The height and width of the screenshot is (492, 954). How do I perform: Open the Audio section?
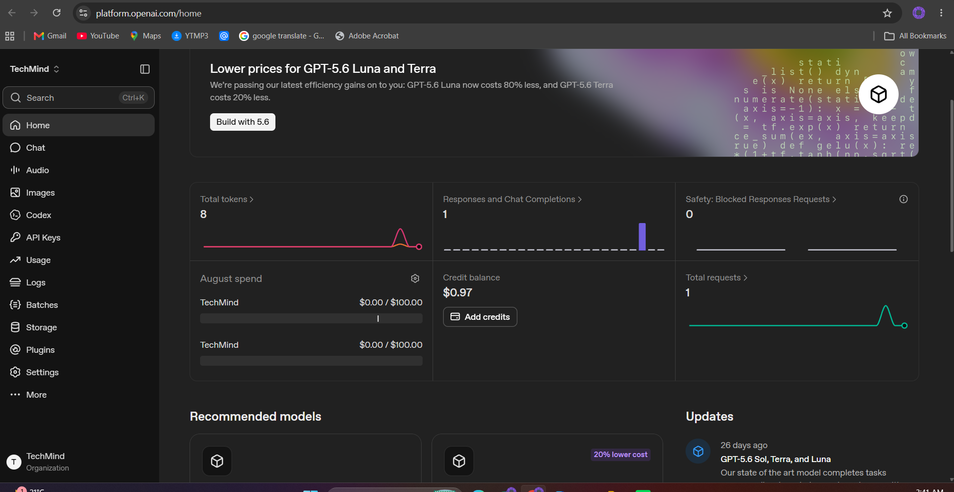78,170
